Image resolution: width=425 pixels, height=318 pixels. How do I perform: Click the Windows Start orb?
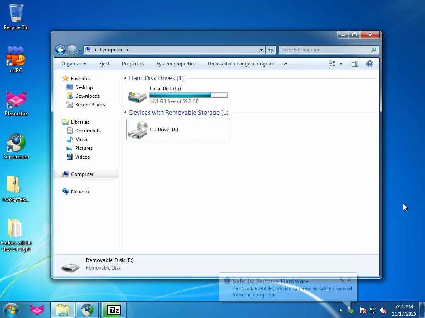(11, 310)
